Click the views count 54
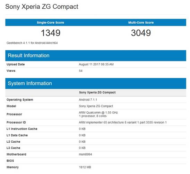 (x=80, y=71)
